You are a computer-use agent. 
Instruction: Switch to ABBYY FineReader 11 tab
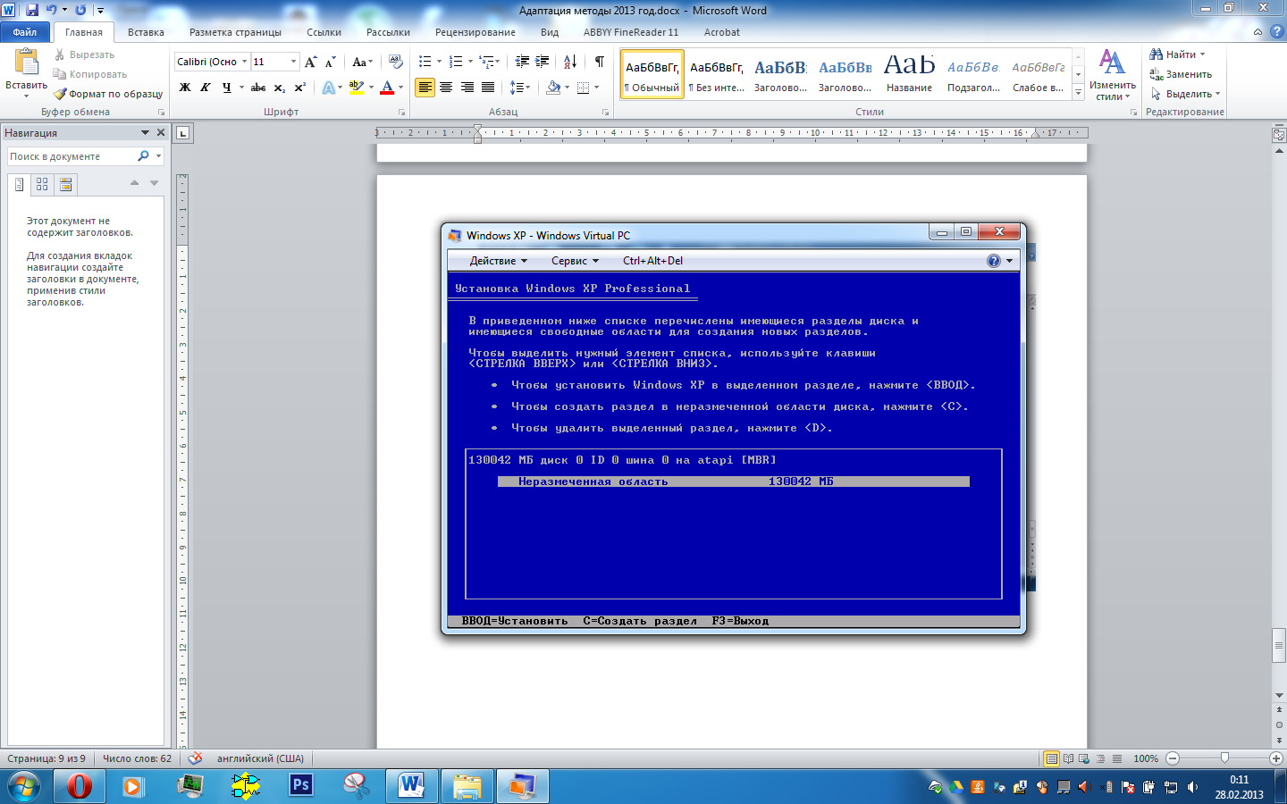click(631, 32)
